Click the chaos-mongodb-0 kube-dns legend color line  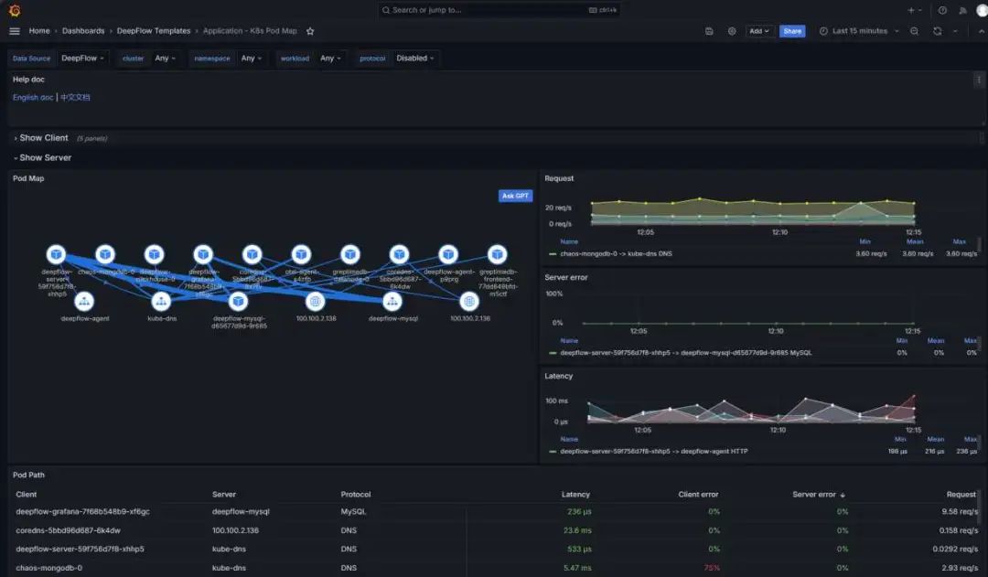click(x=553, y=254)
